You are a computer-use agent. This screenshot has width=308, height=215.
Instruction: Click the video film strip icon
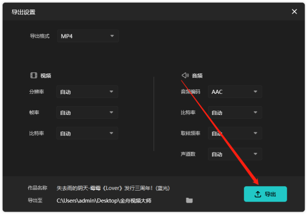tap(33, 75)
